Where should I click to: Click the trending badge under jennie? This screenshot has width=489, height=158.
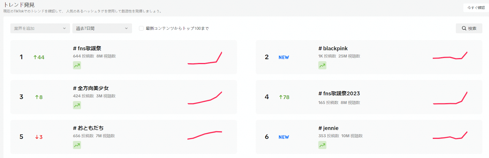[322, 145]
